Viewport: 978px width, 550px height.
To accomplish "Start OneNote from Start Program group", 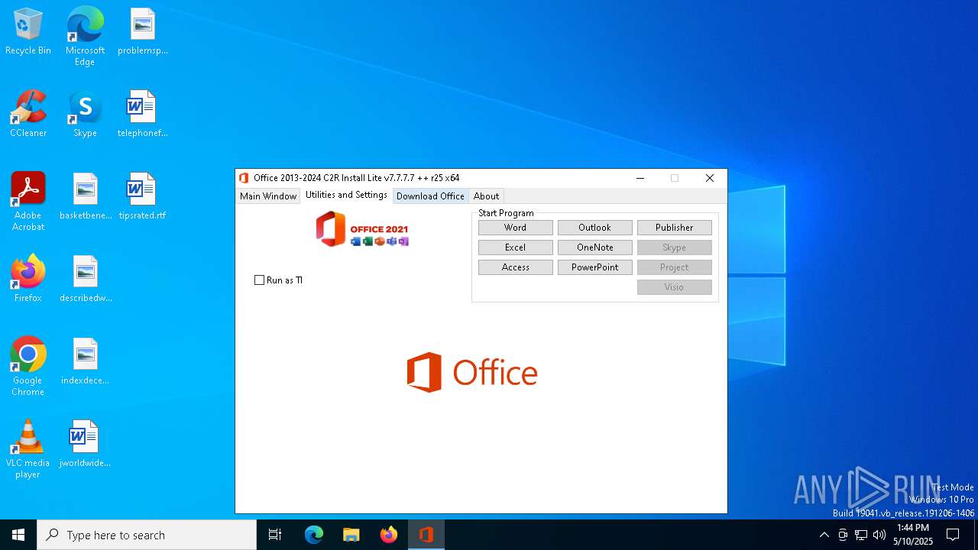I will click(595, 247).
